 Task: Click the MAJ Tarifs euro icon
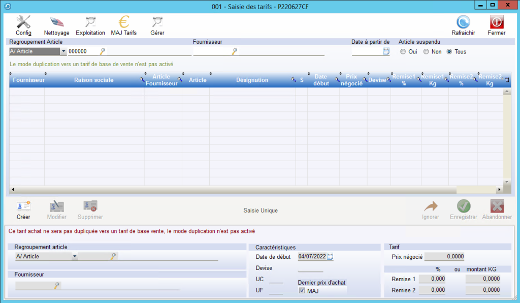click(x=123, y=22)
